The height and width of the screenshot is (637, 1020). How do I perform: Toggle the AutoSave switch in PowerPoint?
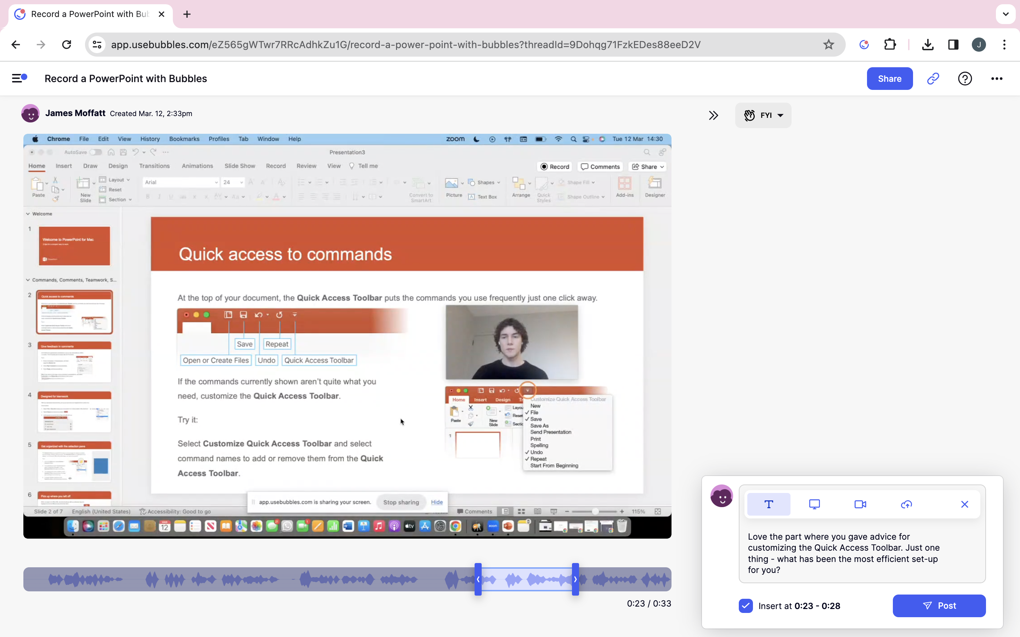(x=94, y=152)
